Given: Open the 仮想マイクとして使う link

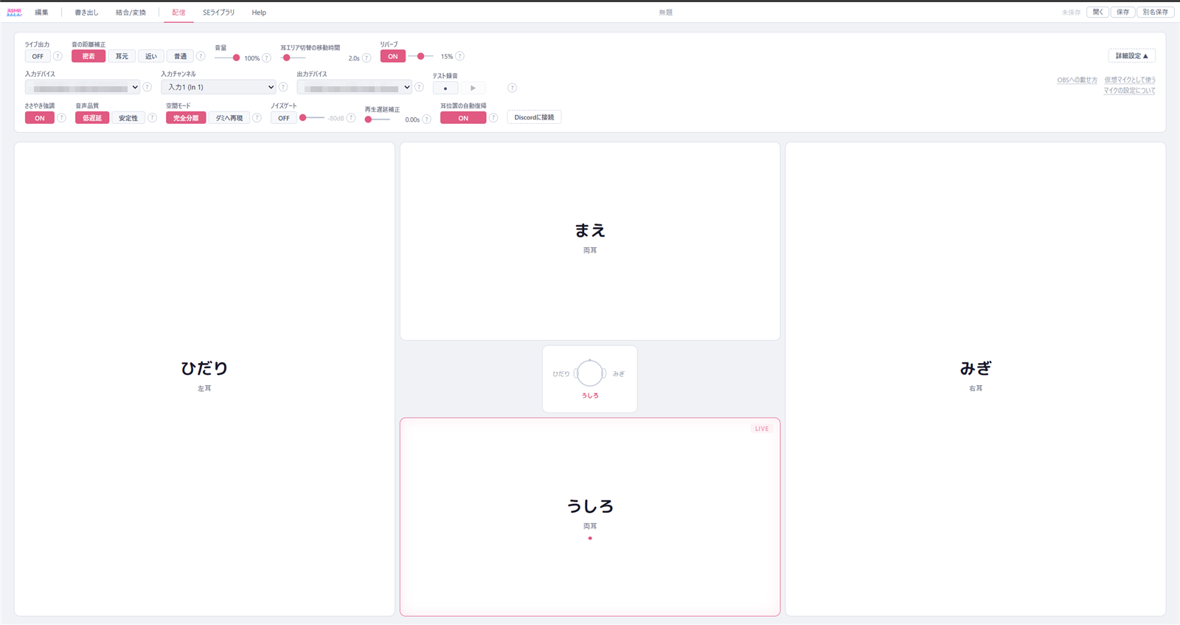Looking at the screenshot, I should (x=1130, y=80).
